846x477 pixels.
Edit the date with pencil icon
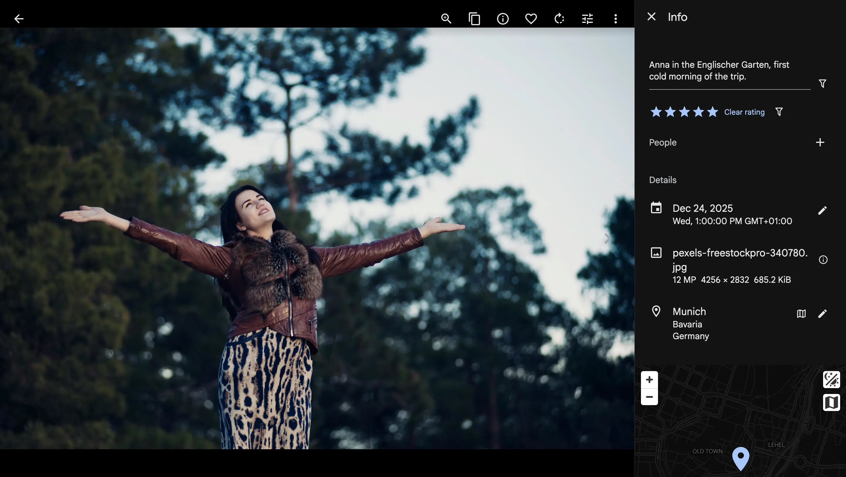822,211
